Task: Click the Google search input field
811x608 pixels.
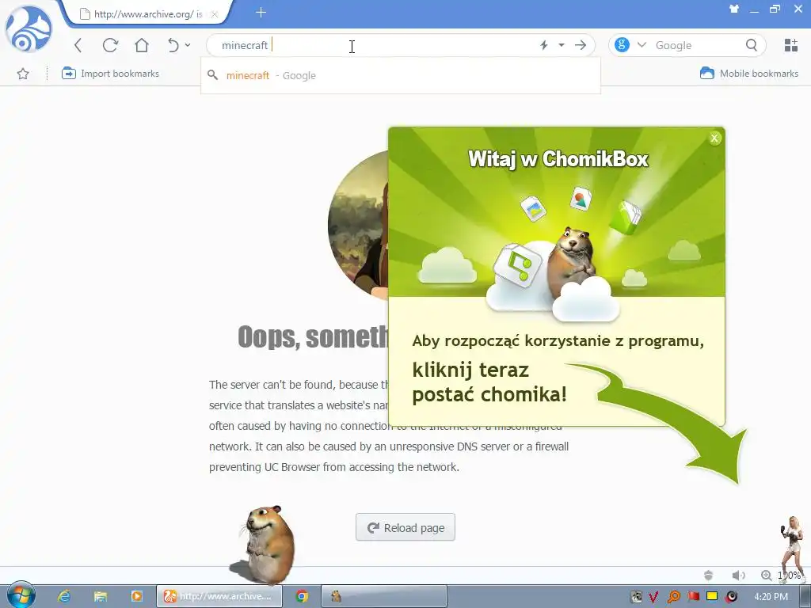Action: tap(697, 45)
